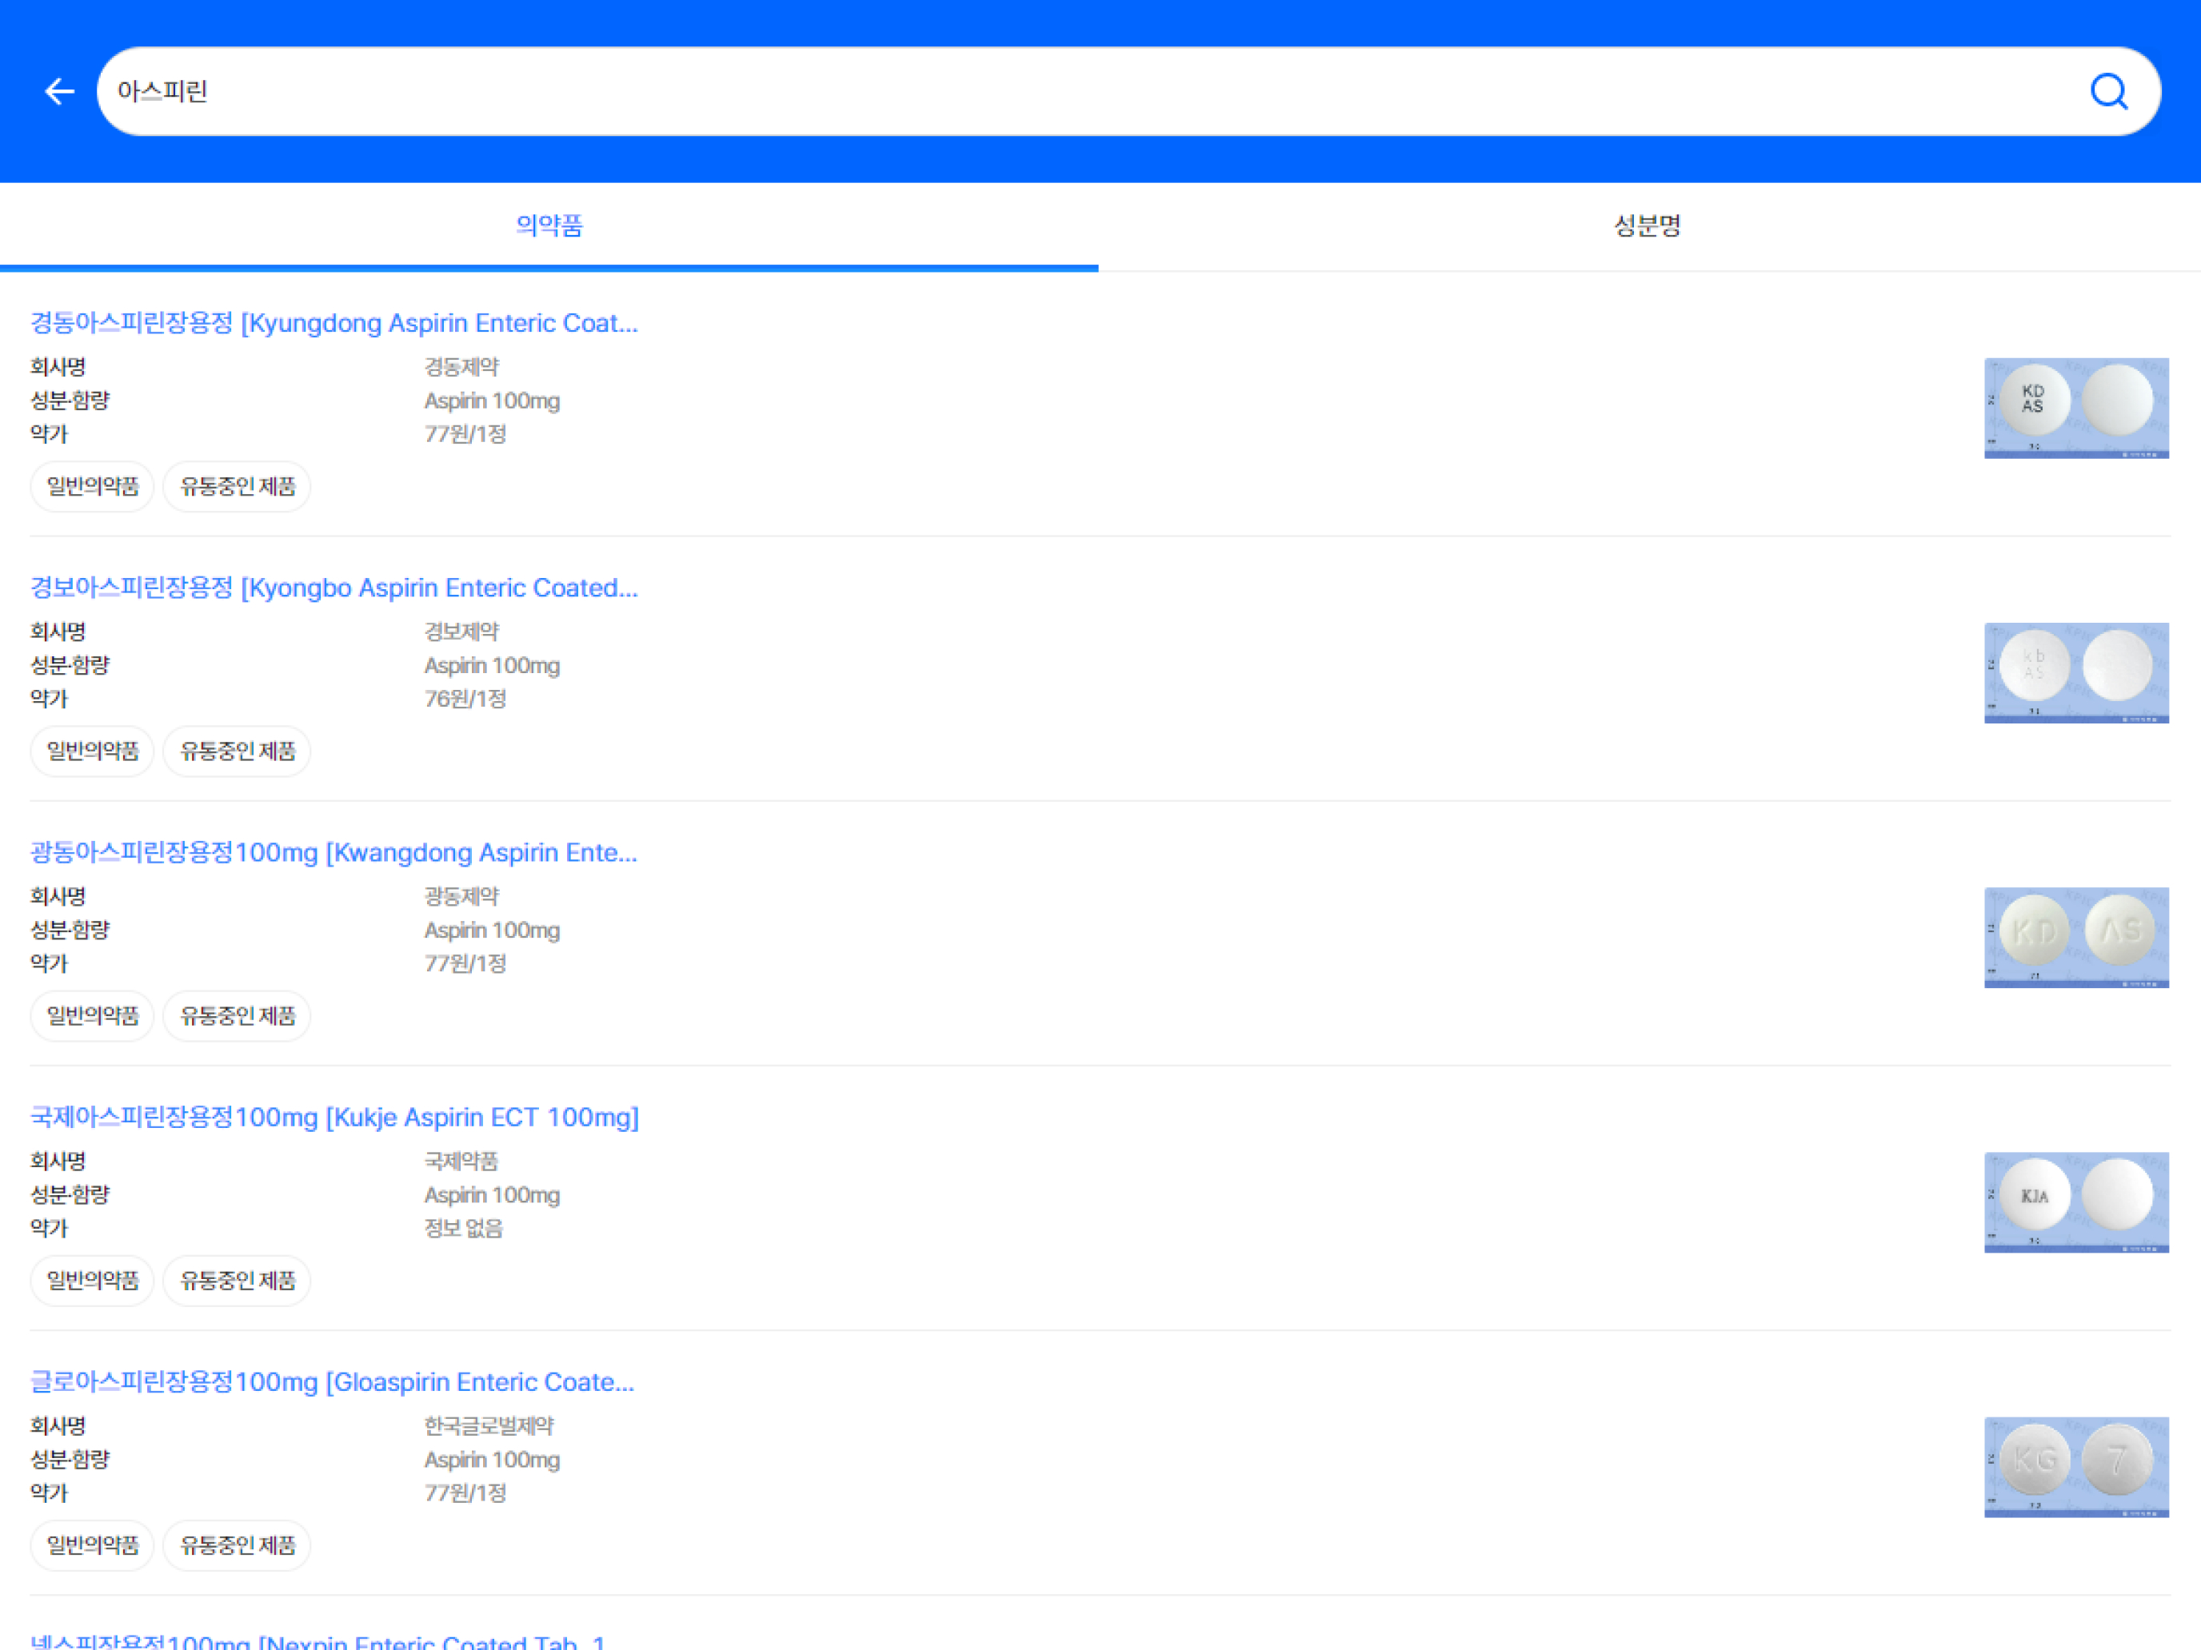Screen dimensions: 2201x1650
Task: Click 유통중인 제품 tag under Gloaspirin
Action: [237, 1544]
